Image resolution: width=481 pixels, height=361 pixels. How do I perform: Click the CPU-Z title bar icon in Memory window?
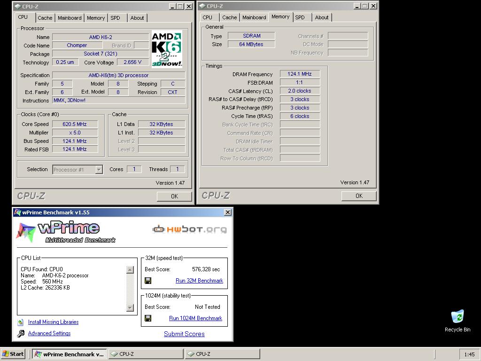(202, 6)
